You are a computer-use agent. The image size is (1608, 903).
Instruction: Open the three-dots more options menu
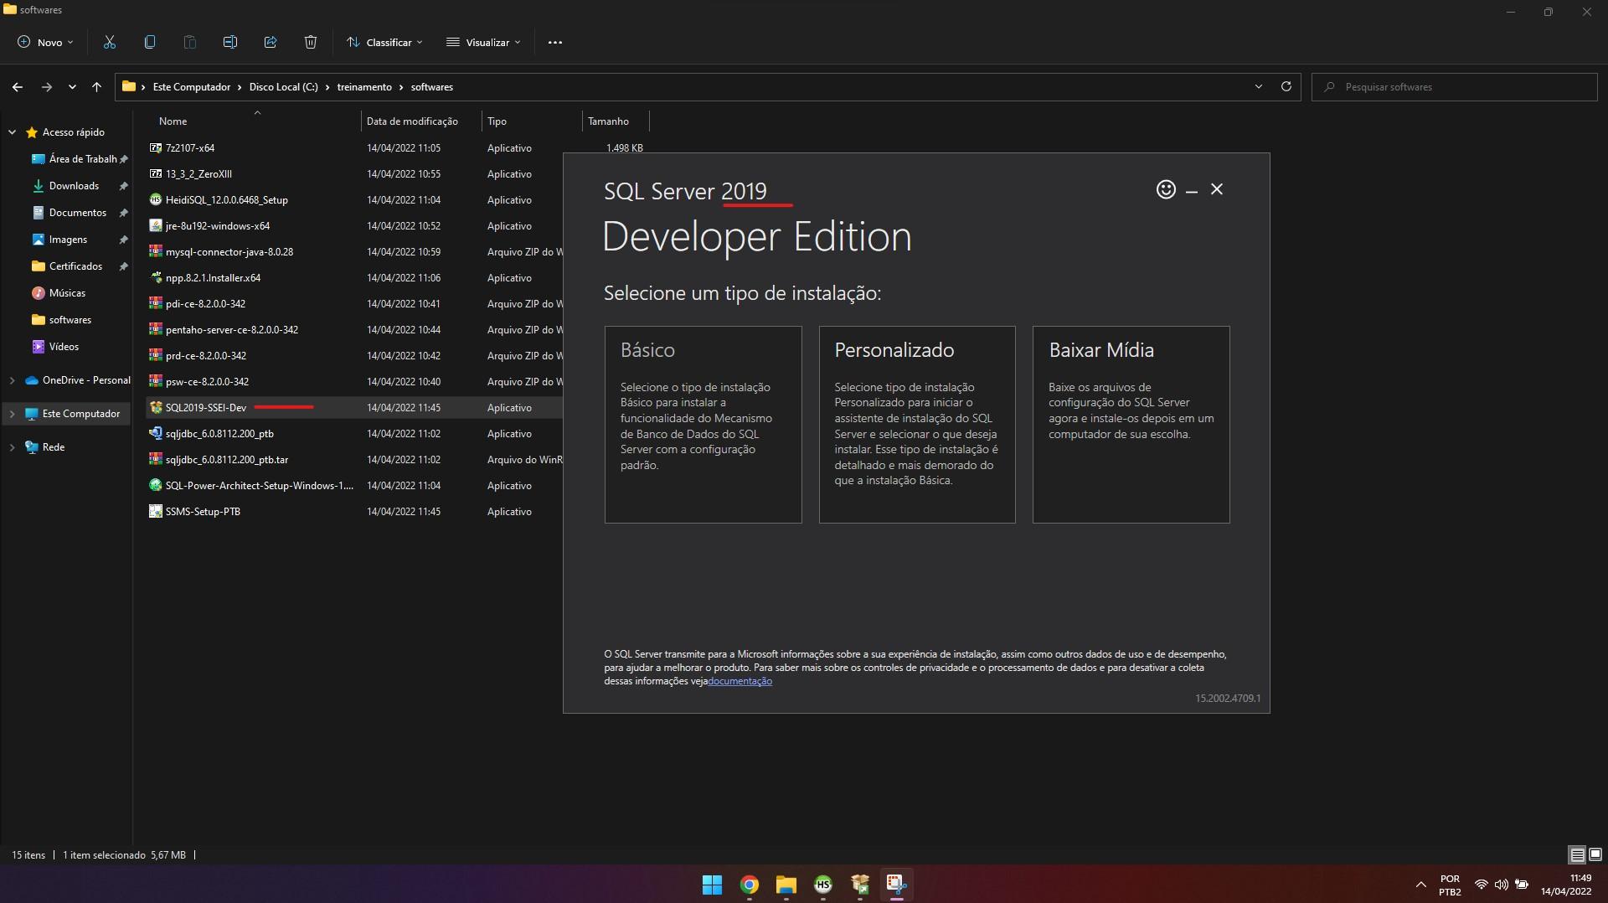coord(554,42)
